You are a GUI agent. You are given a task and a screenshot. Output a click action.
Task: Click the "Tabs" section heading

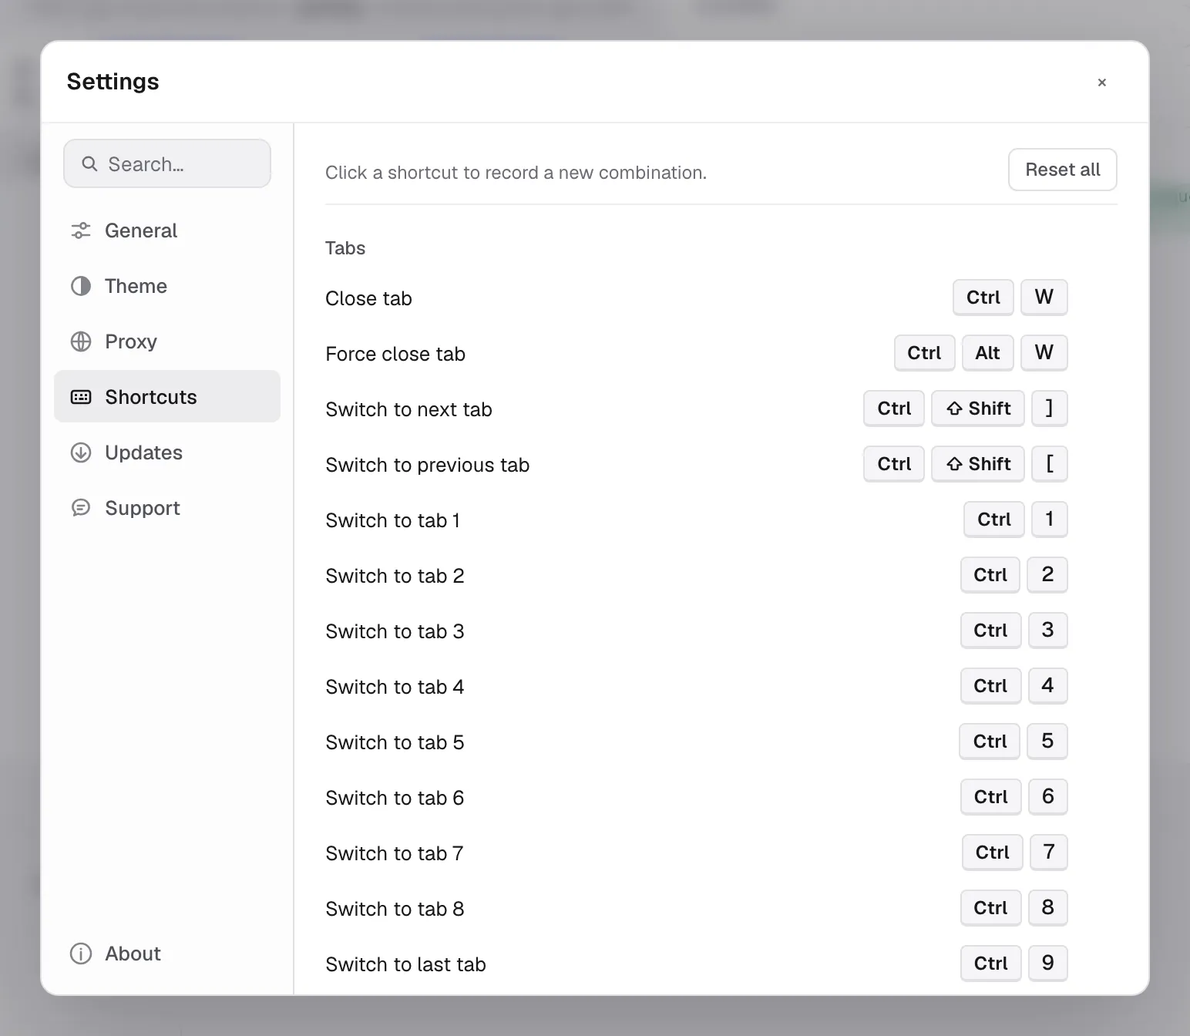coord(345,248)
